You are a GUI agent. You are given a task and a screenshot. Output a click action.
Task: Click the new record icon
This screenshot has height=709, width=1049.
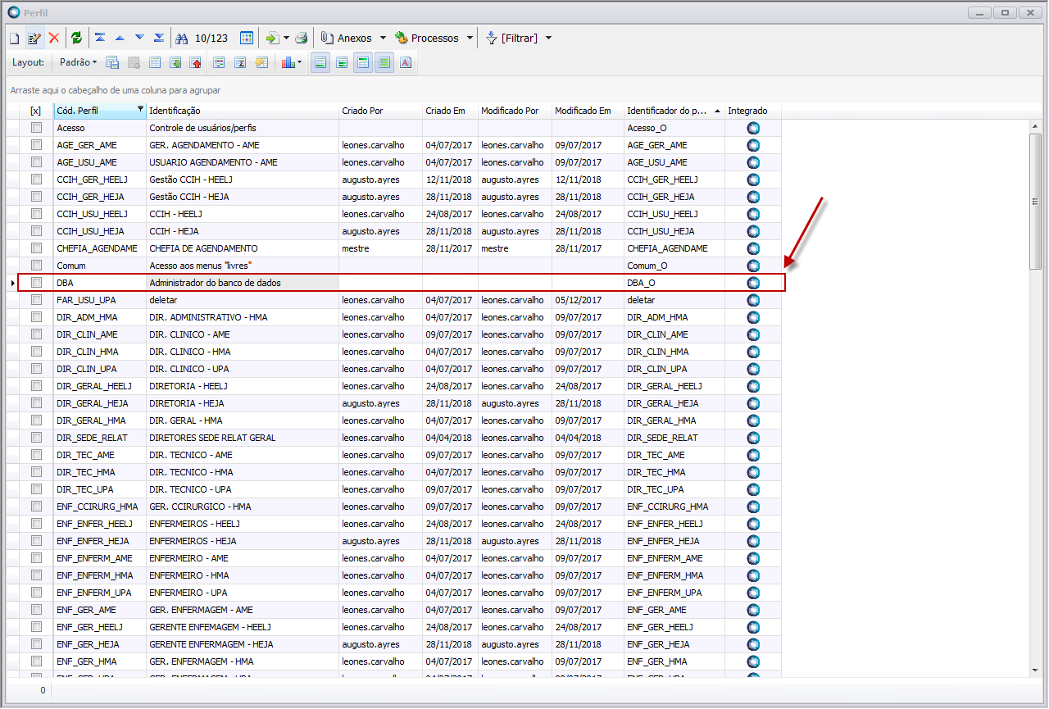[14, 38]
